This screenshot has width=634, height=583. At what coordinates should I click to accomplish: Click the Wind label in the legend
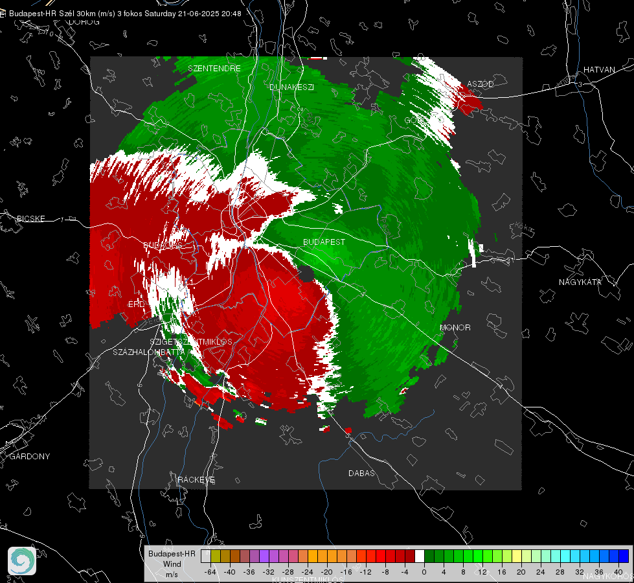172,564
